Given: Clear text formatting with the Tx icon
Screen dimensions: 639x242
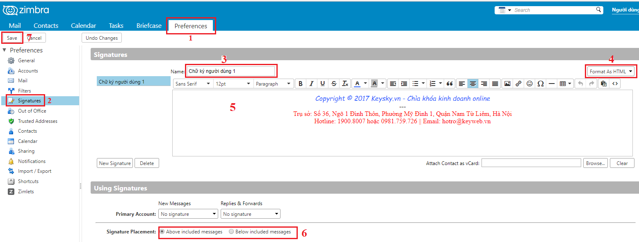Looking at the screenshot, I should 345,84.
